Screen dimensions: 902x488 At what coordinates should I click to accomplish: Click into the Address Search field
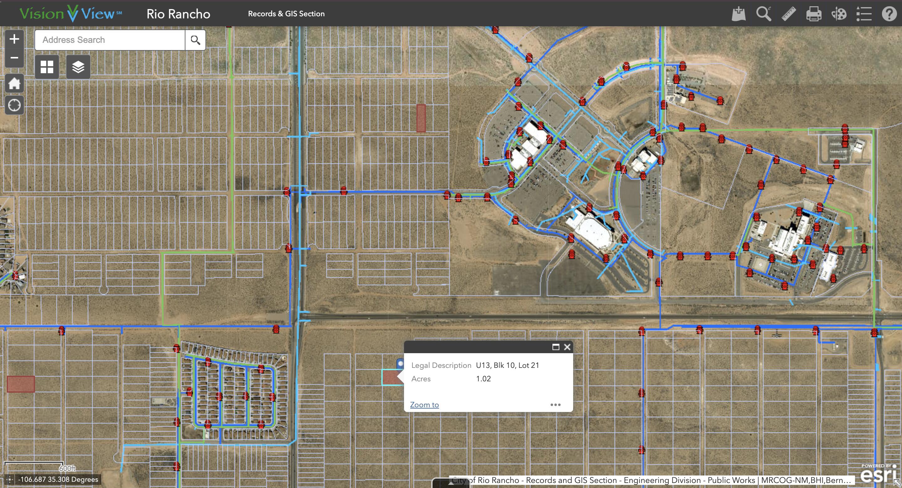pyautogui.click(x=110, y=40)
